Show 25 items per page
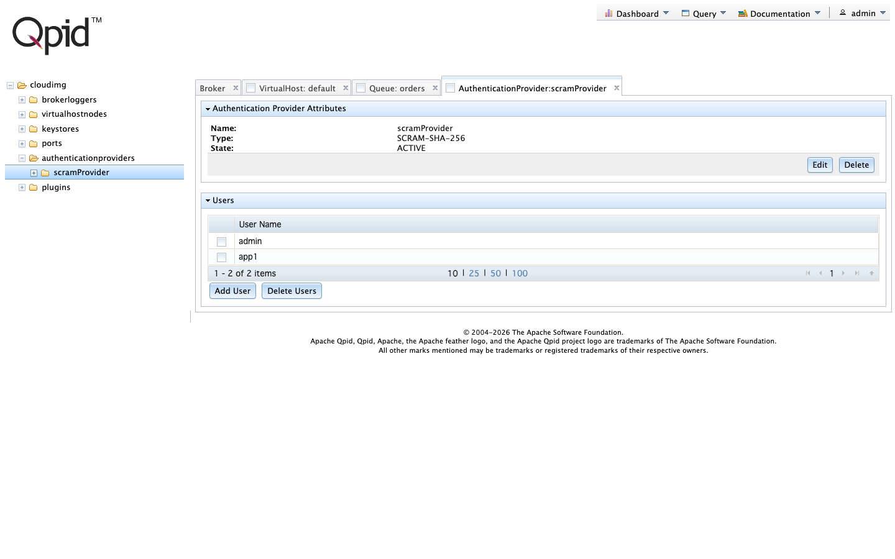895x559 pixels. (x=474, y=273)
